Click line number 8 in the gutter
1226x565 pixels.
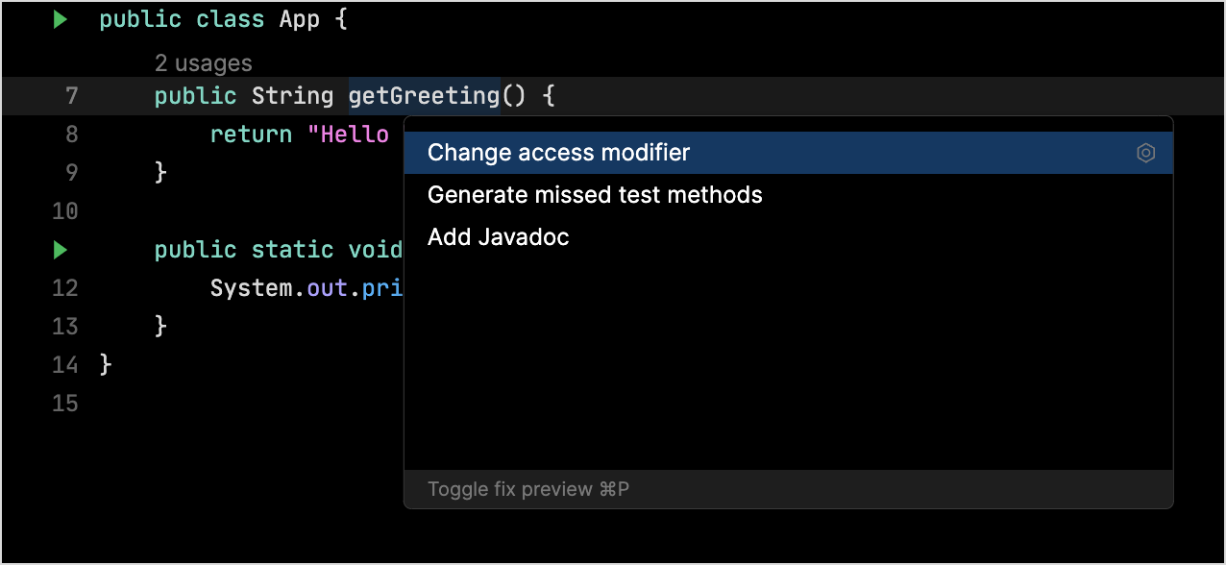71,134
